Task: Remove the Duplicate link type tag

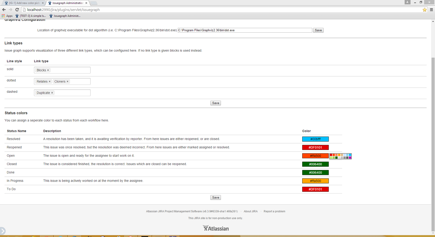Action: coord(52,93)
